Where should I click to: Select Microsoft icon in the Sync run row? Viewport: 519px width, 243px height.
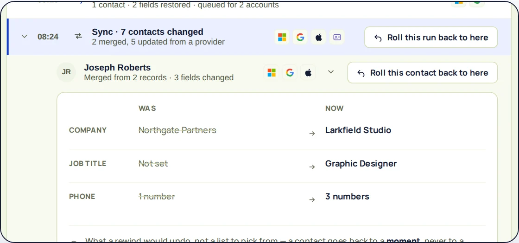(282, 37)
